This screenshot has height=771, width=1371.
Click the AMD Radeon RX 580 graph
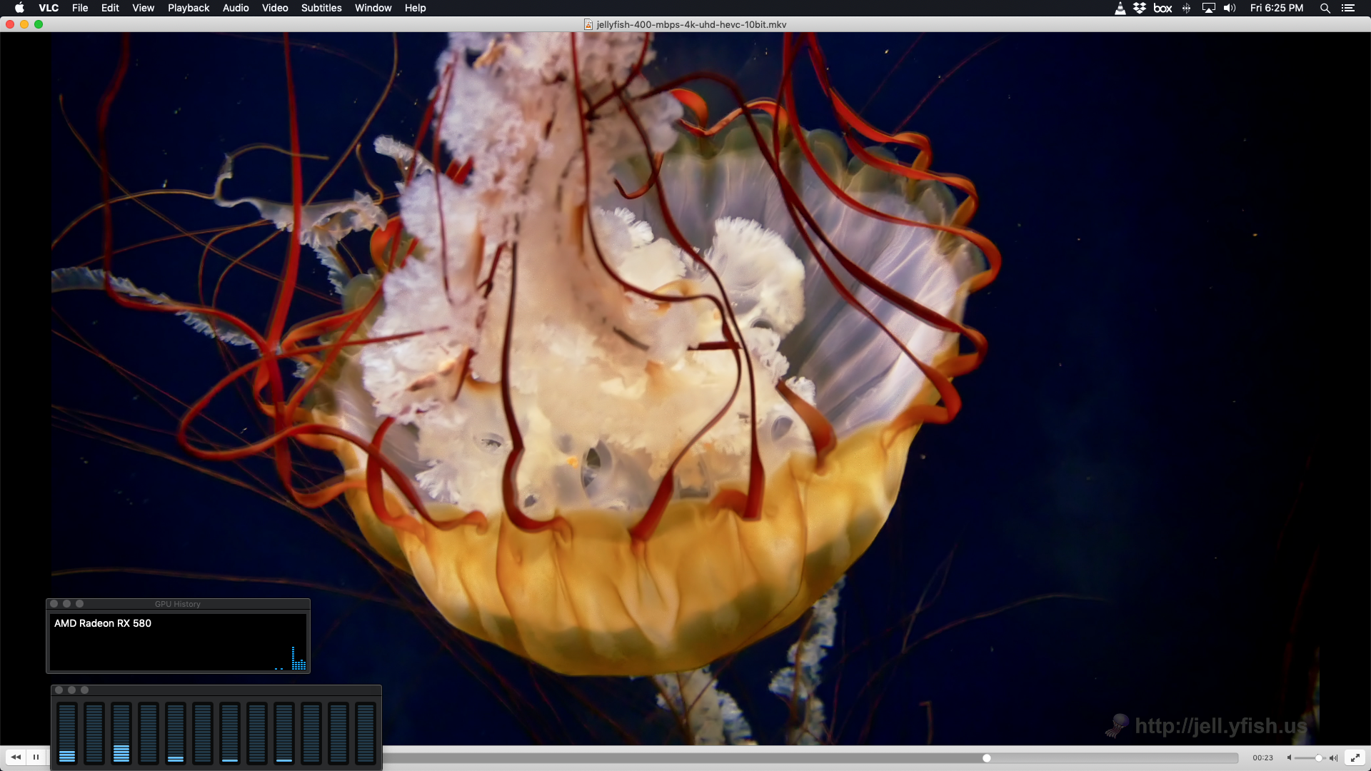tap(178, 642)
